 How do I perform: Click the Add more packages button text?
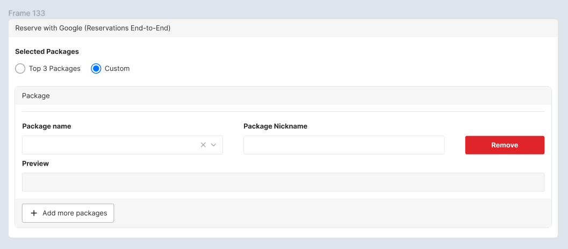pyautogui.click(x=75, y=213)
